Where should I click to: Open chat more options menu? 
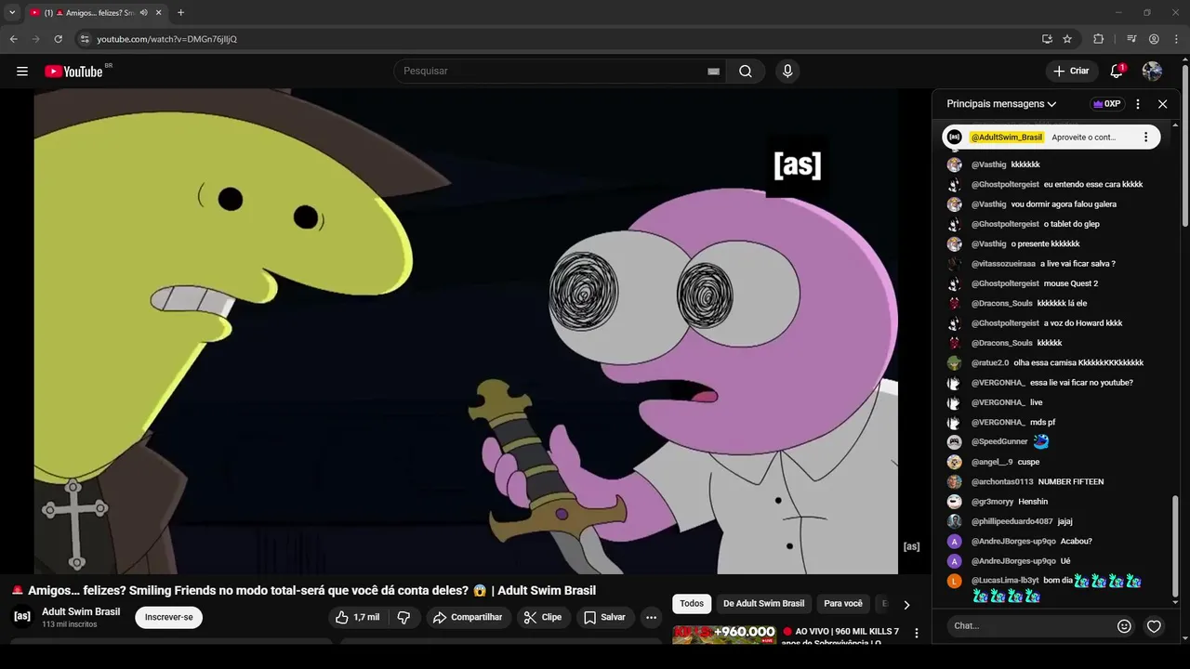(x=1138, y=104)
